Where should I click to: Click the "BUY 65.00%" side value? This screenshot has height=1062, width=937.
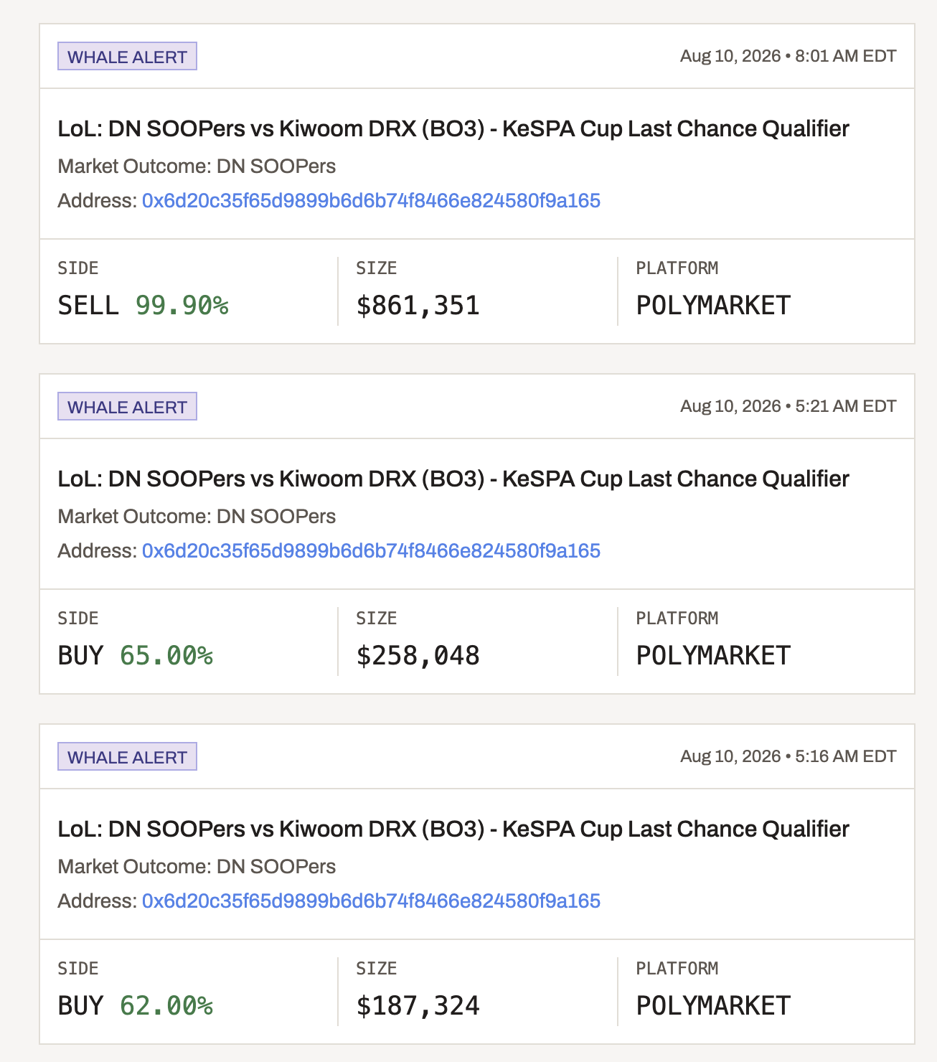click(x=136, y=656)
